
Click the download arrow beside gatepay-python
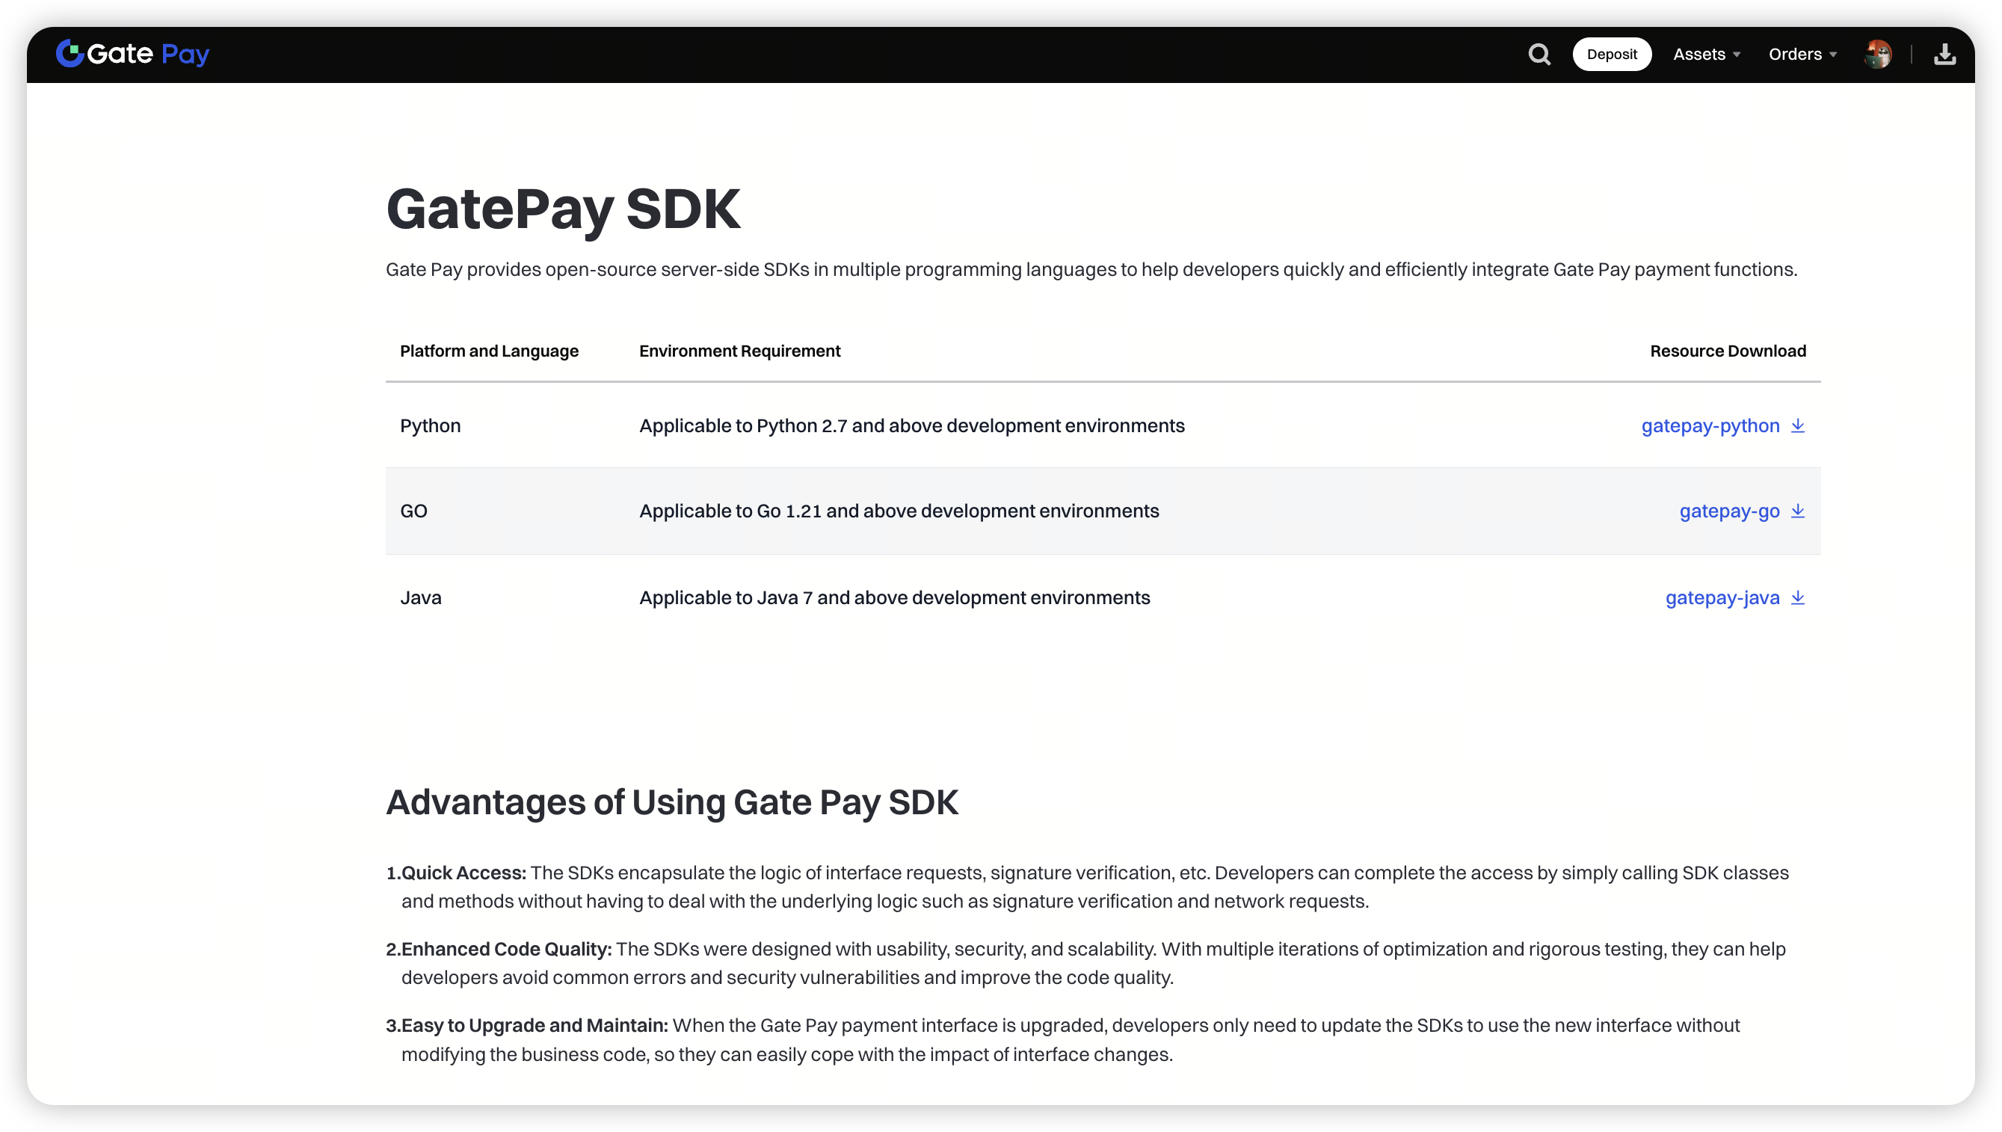(x=1798, y=425)
